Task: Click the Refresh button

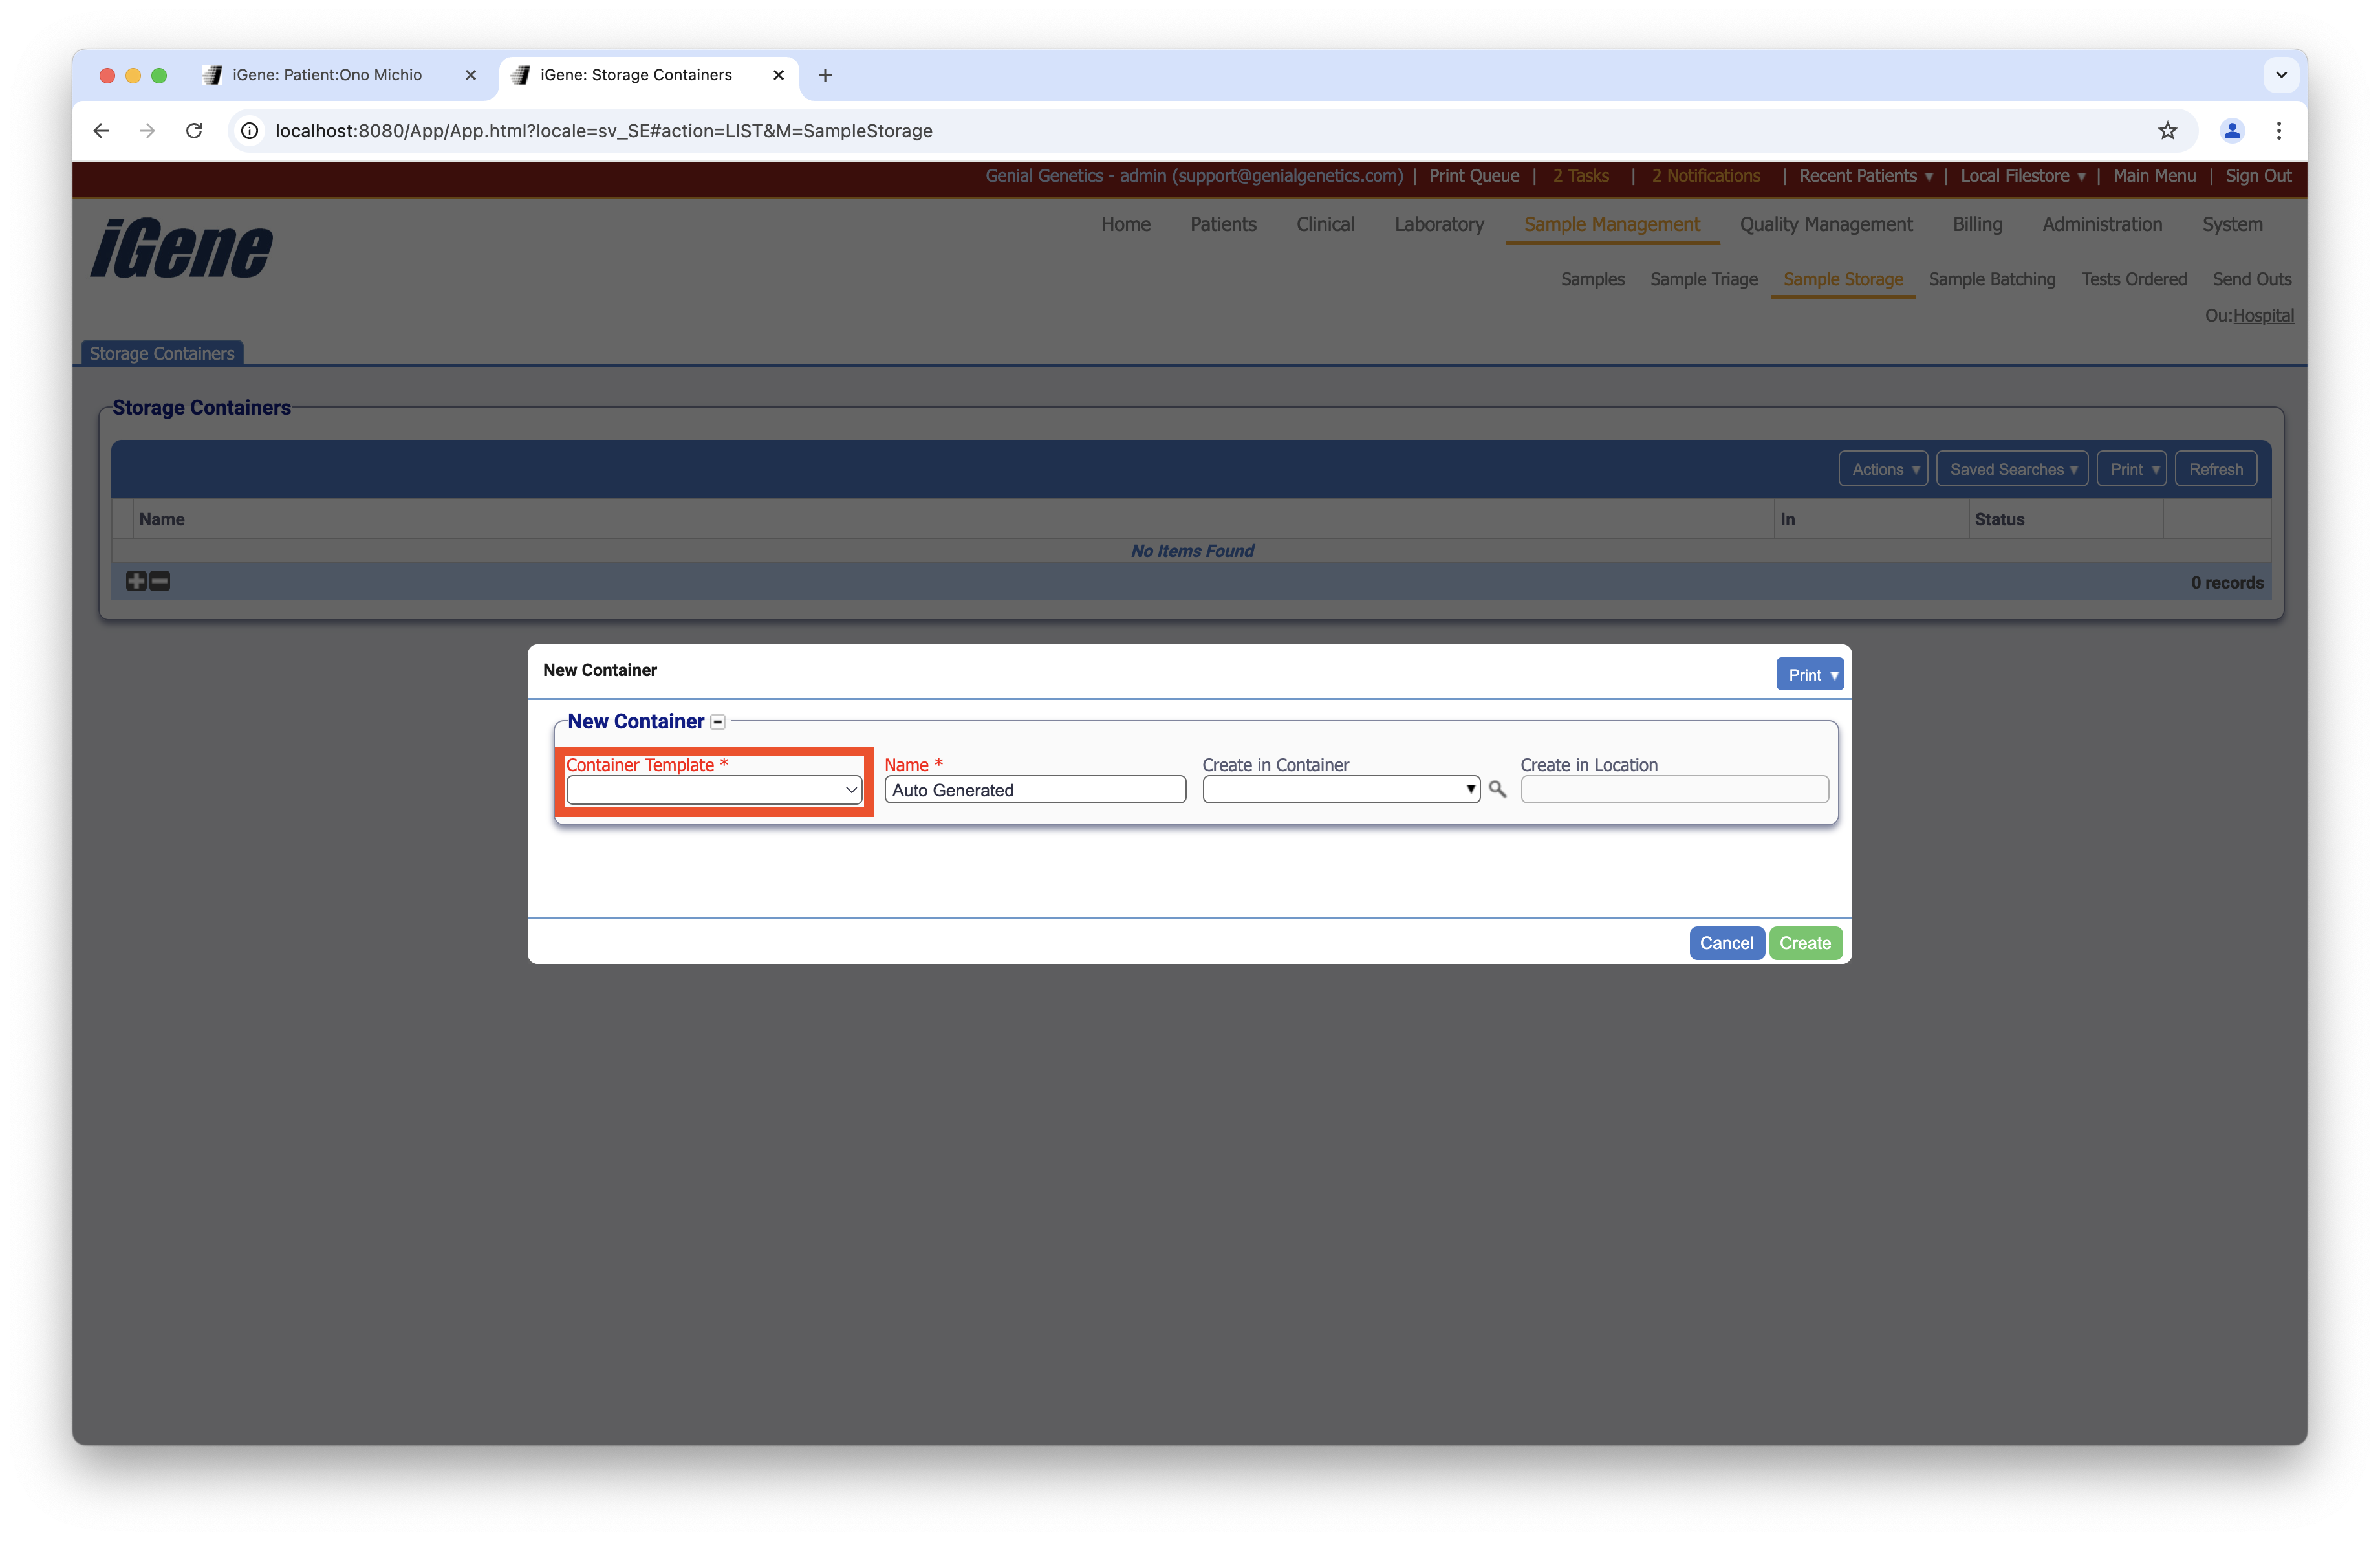Action: coord(2215,468)
